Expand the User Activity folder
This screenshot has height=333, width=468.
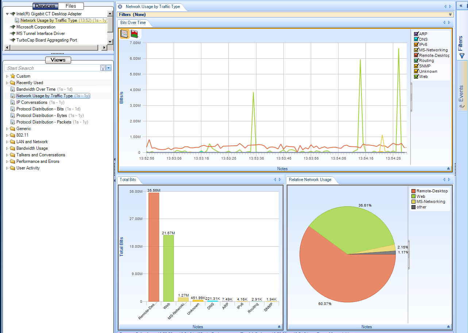(7, 168)
